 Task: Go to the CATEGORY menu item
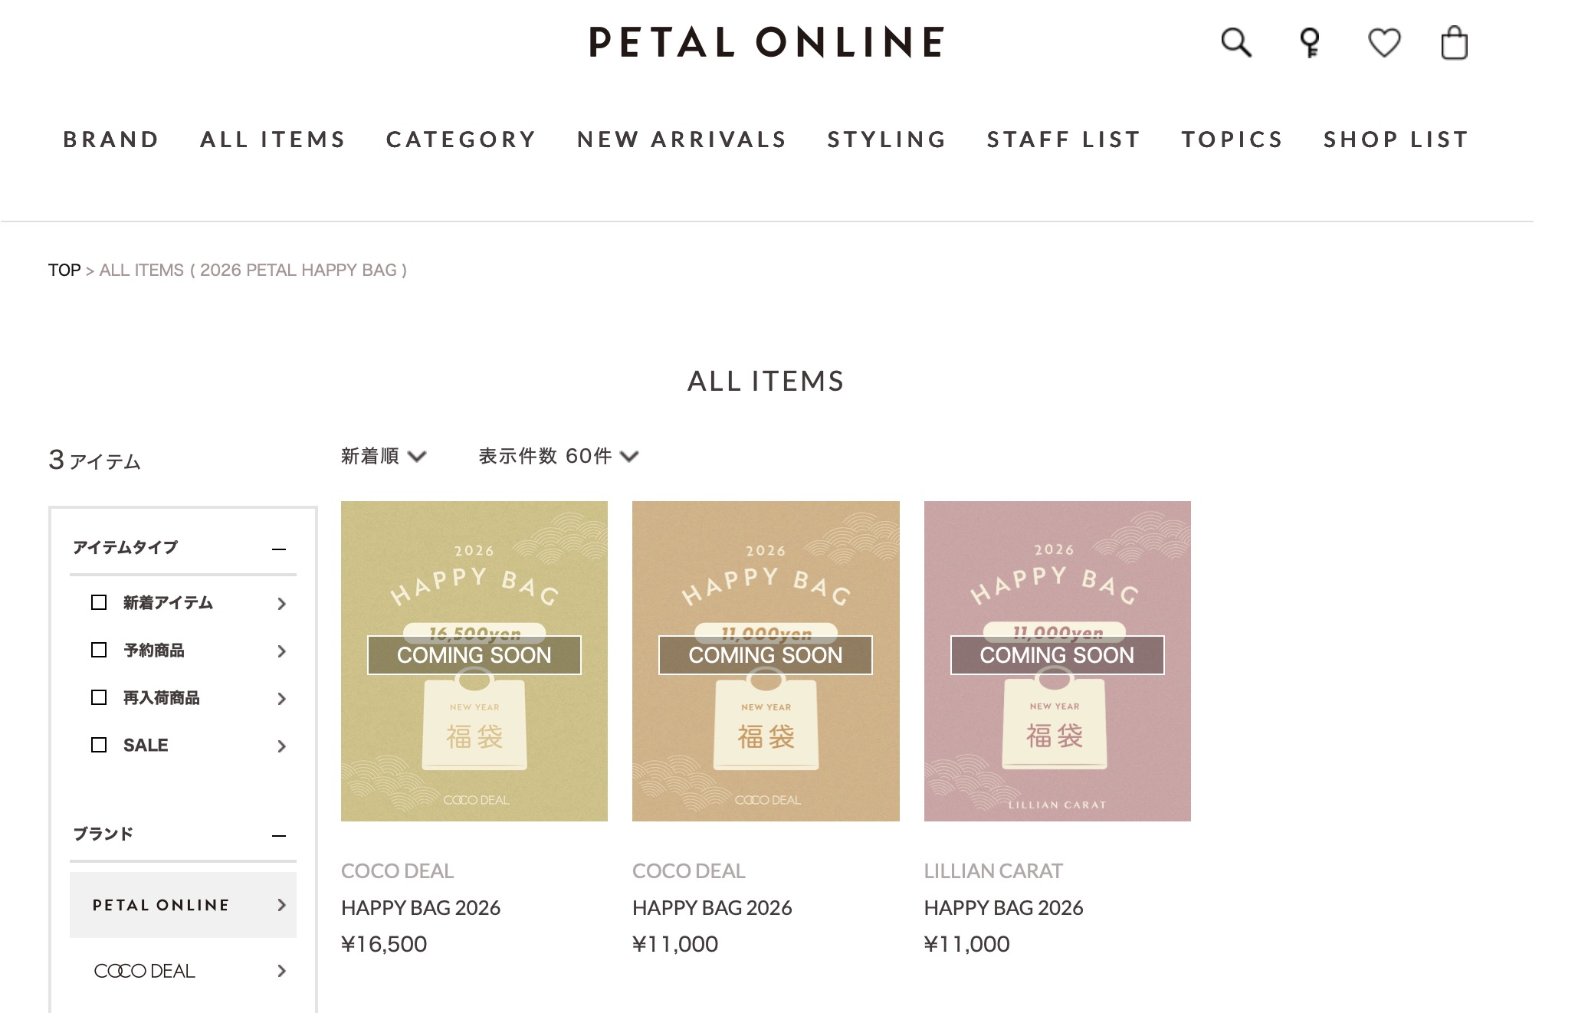pyautogui.click(x=461, y=139)
